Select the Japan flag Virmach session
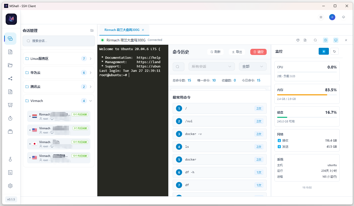The width and height of the screenshot is (354, 206). 59,144
